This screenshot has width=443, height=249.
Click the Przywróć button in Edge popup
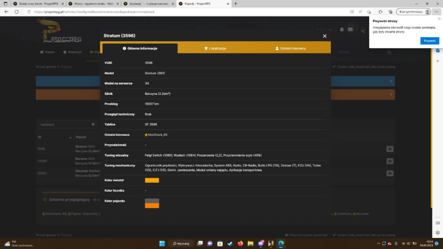click(429, 41)
